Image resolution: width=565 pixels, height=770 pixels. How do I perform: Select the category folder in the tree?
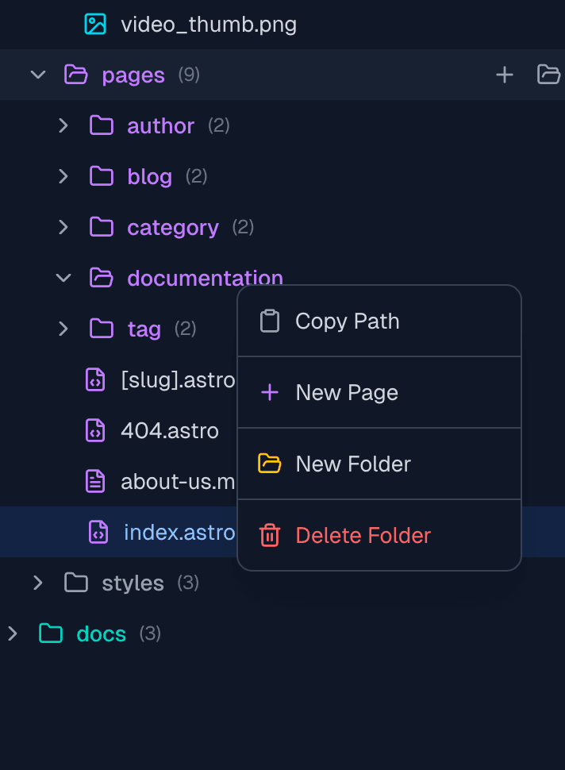click(x=172, y=227)
